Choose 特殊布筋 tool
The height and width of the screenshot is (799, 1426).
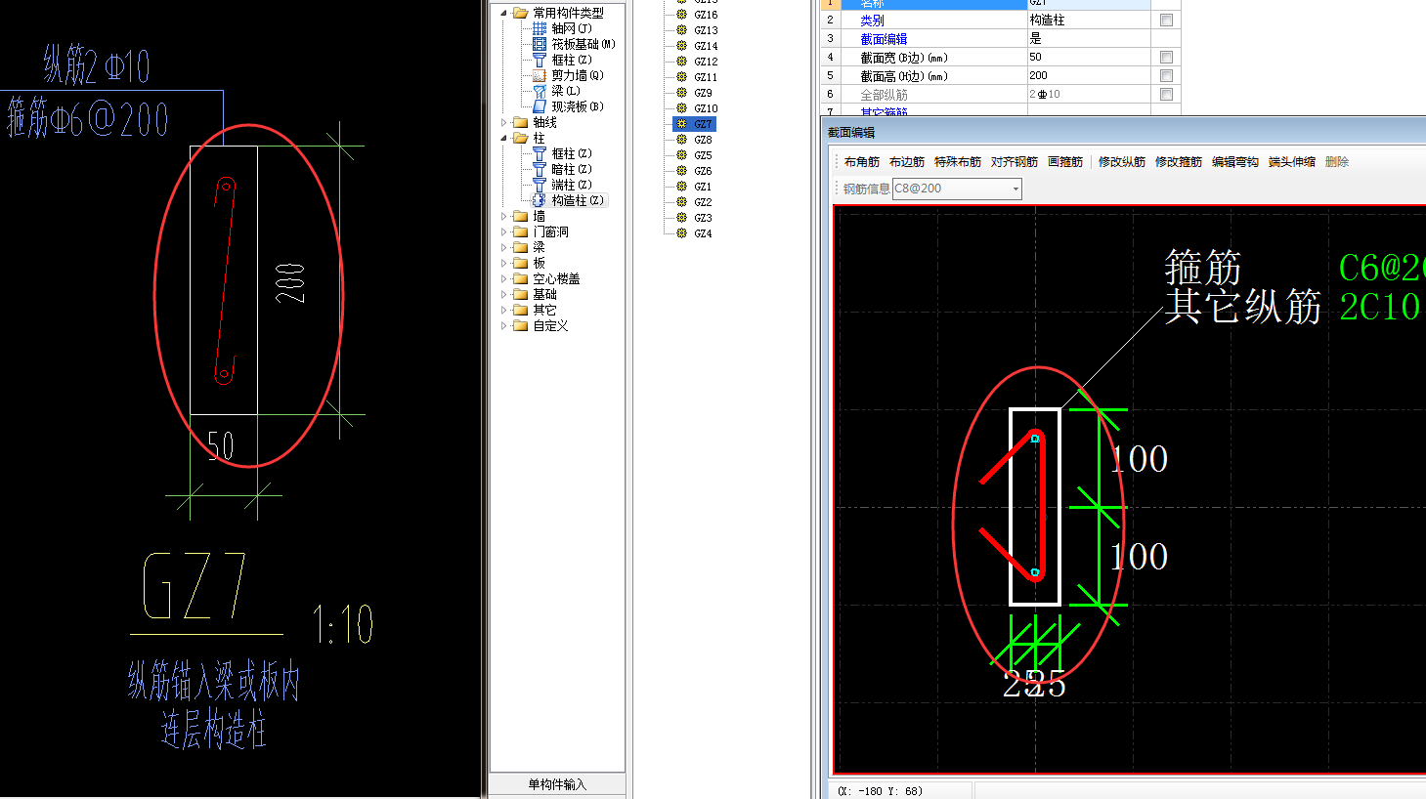958,162
